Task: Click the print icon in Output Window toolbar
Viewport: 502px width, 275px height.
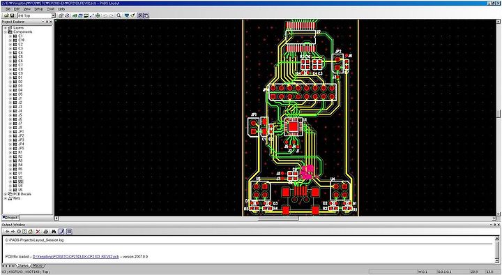Action: [46, 232]
